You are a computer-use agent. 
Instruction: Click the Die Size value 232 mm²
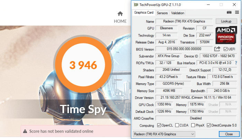[205, 35]
